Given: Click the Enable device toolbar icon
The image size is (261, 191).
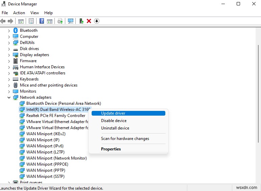Looking at the screenshot, I should 81,21.
